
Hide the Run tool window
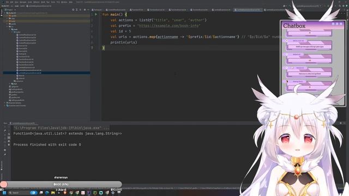(x=344, y=123)
